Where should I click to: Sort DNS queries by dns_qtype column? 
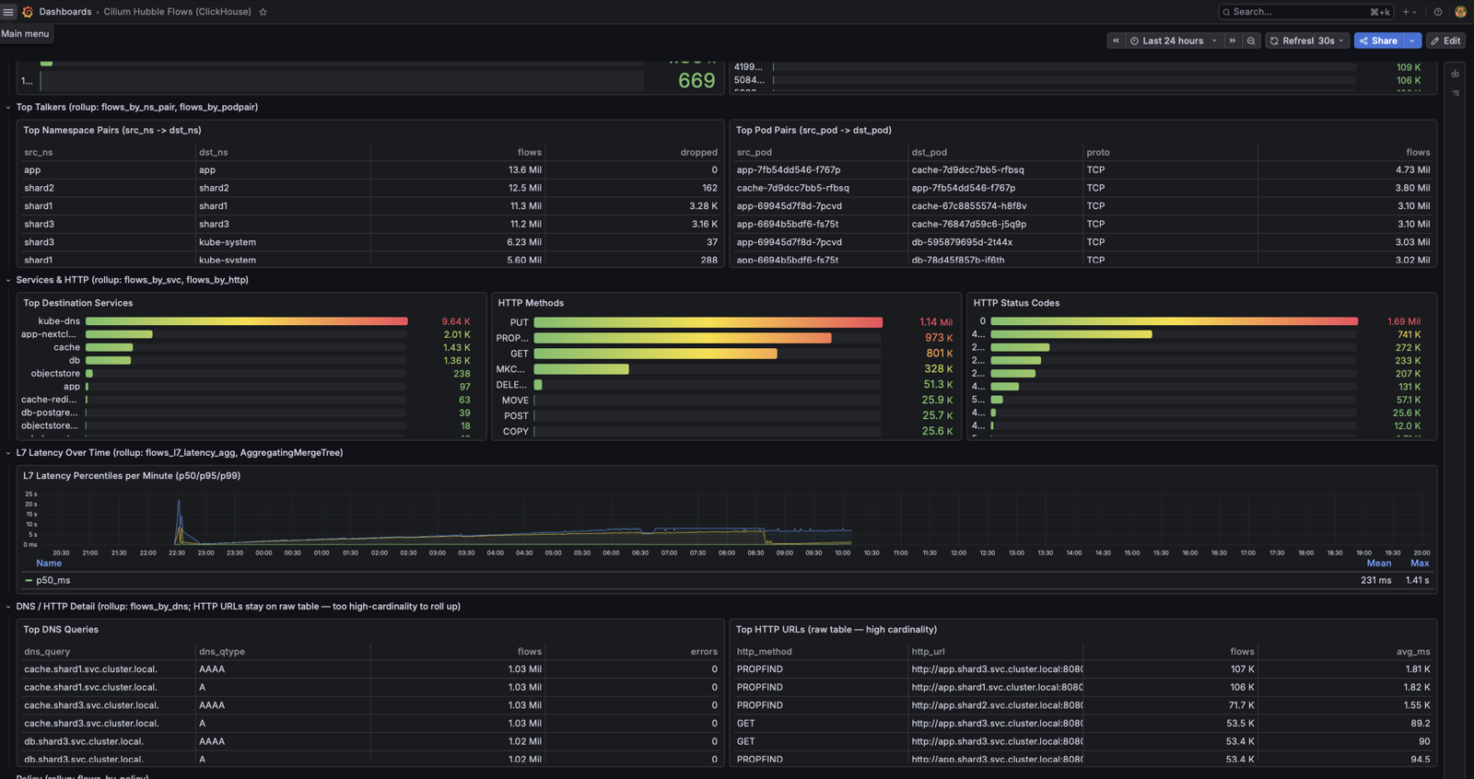[222, 652]
